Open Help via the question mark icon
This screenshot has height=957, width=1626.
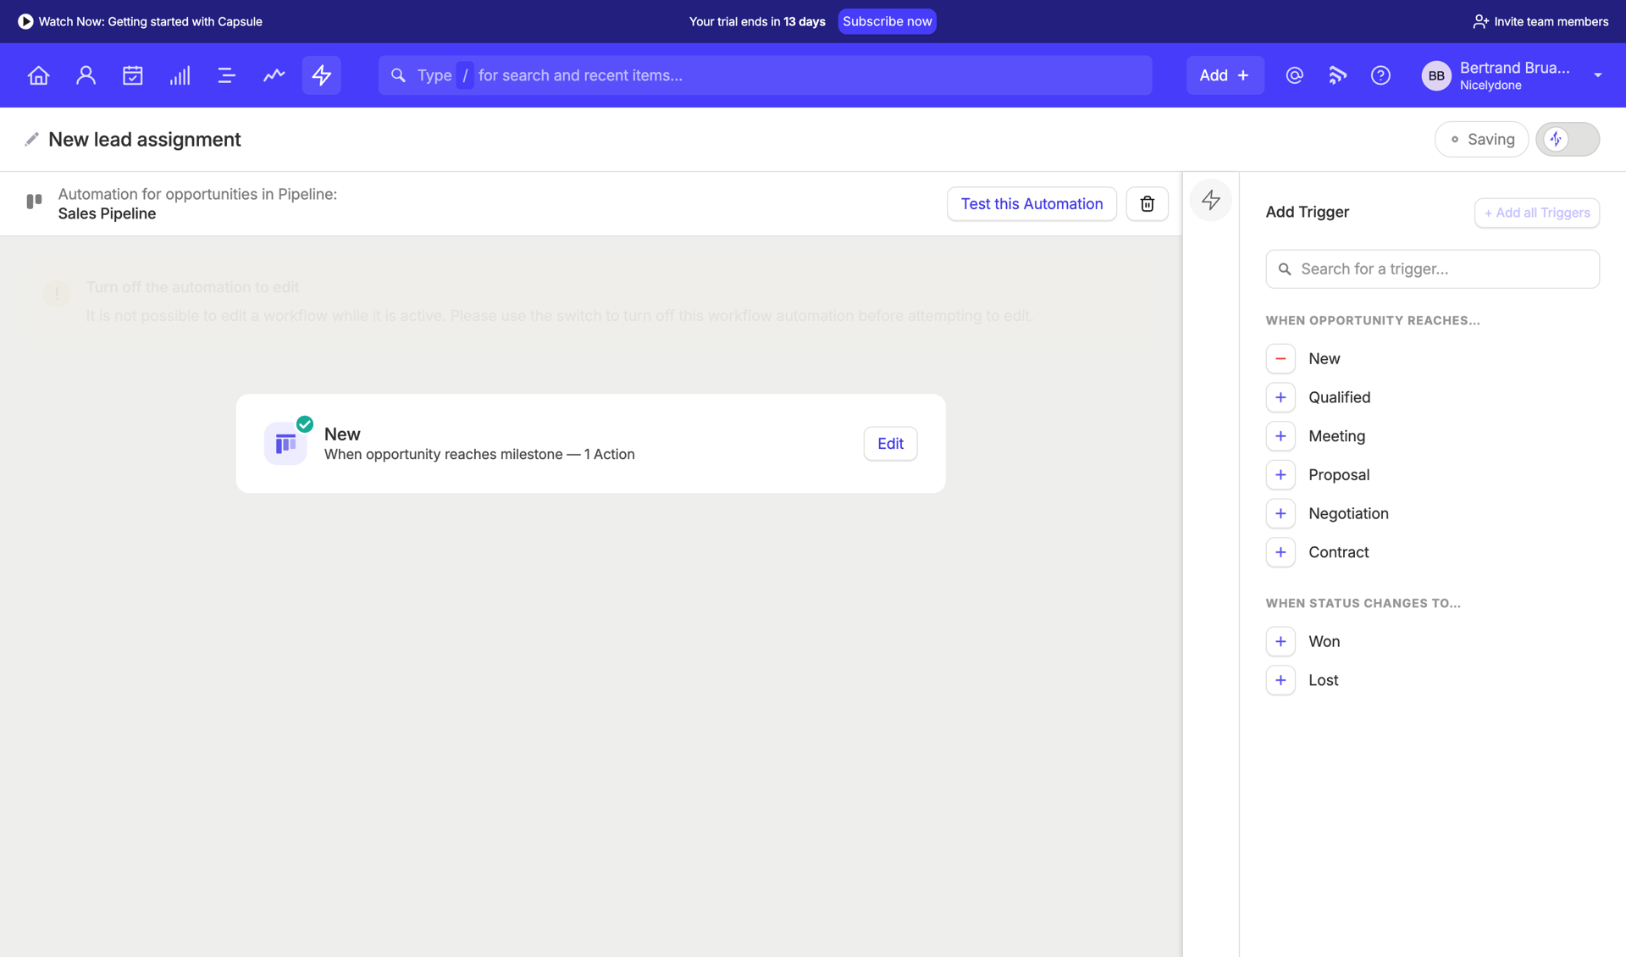pyautogui.click(x=1380, y=75)
